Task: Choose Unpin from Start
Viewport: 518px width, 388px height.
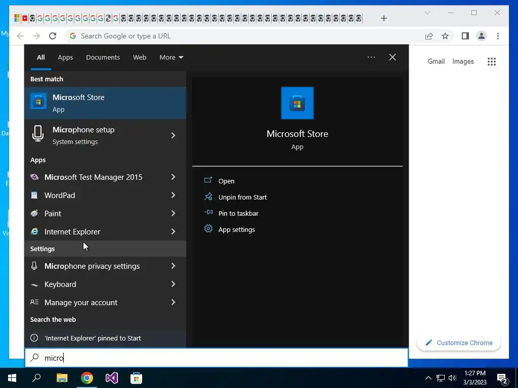Action: coord(242,198)
